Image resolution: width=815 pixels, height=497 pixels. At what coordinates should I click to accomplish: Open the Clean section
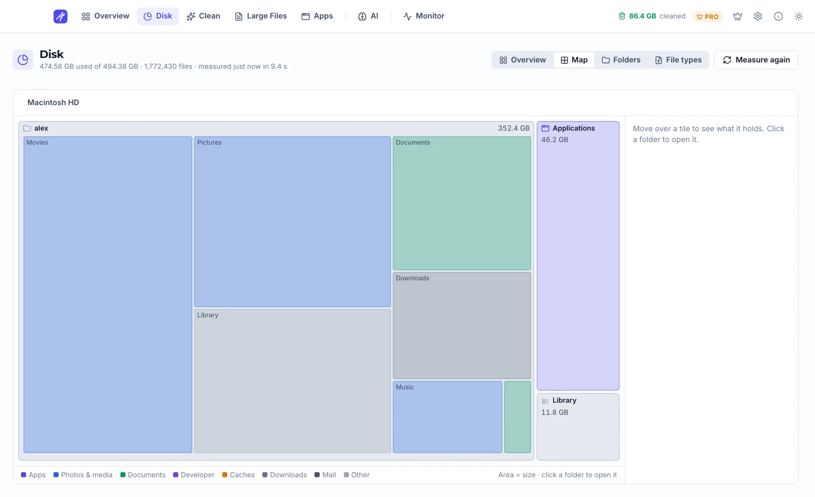(x=203, y=16)
